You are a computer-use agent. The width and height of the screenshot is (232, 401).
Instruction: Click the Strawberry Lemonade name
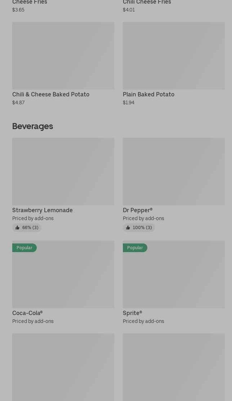(x=43, y=210)
